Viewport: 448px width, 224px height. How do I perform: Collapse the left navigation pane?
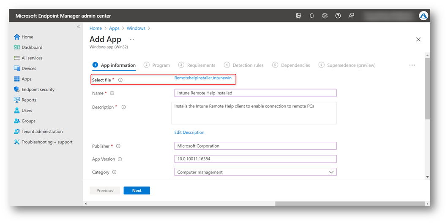(78, 27)
